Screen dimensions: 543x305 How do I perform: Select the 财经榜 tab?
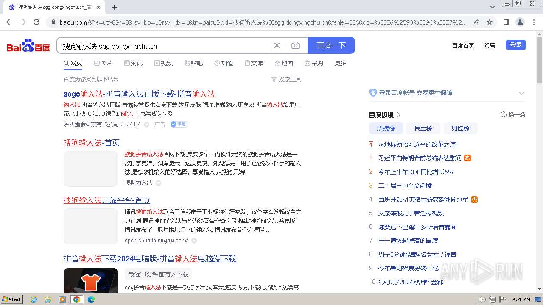point(460,128)
